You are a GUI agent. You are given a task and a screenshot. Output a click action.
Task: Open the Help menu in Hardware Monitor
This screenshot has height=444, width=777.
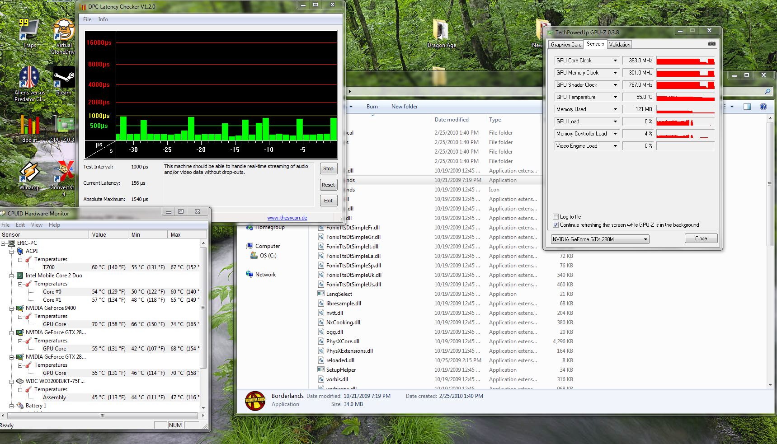pyautogui.click(x=54, y=225)
